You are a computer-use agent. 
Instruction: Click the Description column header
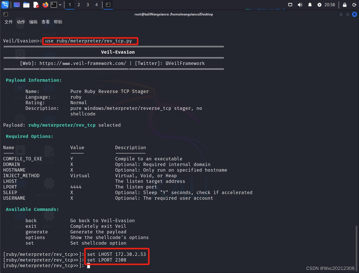pyautogui.click(x=131, y=148)
